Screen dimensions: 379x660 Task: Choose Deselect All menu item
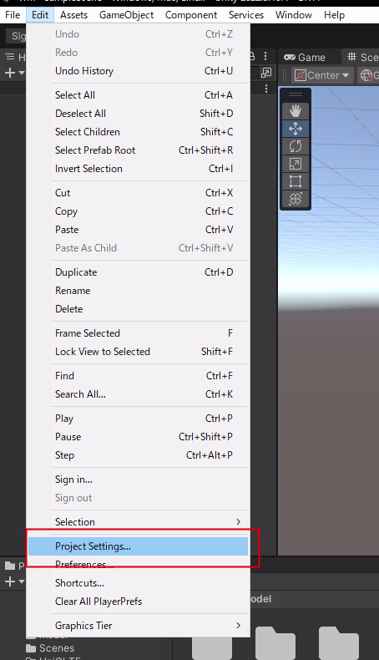pyautogui.click(x=138, y=114)
